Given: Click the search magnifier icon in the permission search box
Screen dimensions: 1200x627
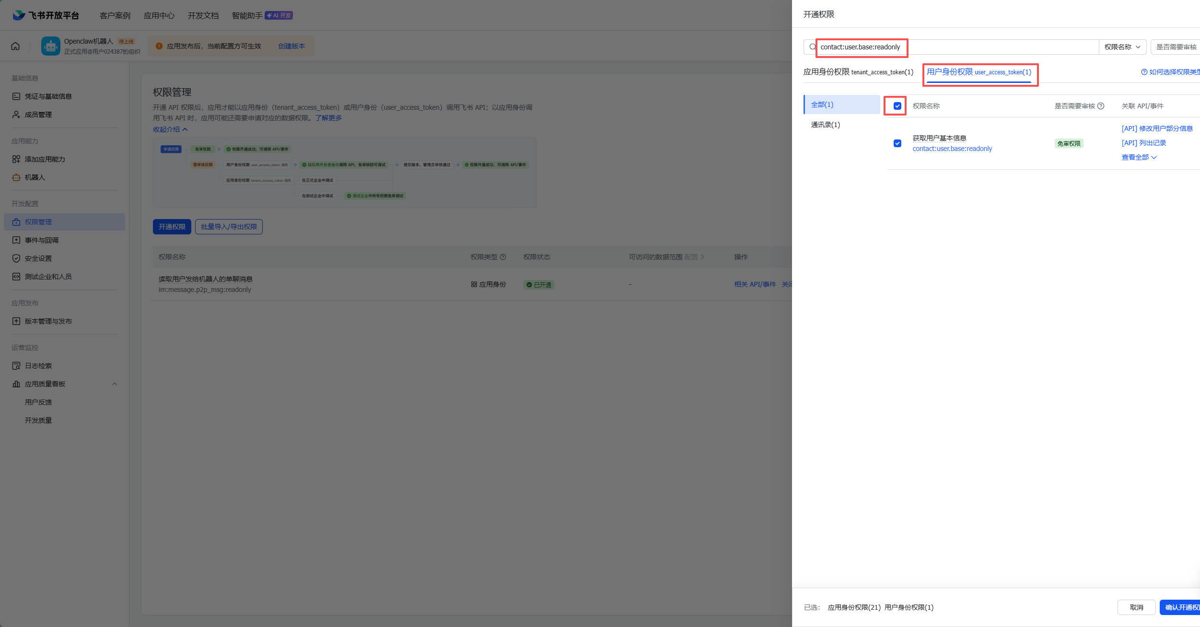Looking at the screenshot, I should click(812, 47).
